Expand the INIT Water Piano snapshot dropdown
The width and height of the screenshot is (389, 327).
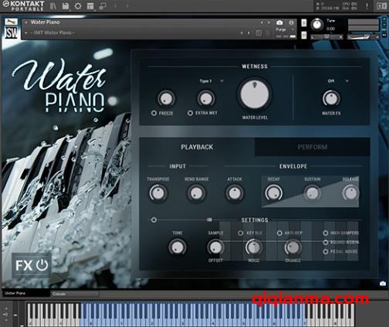26,33
